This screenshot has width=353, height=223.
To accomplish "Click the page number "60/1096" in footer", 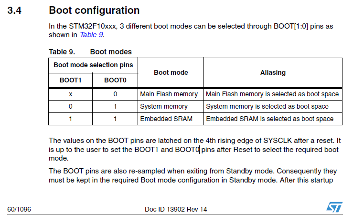I will click(19, 210).
